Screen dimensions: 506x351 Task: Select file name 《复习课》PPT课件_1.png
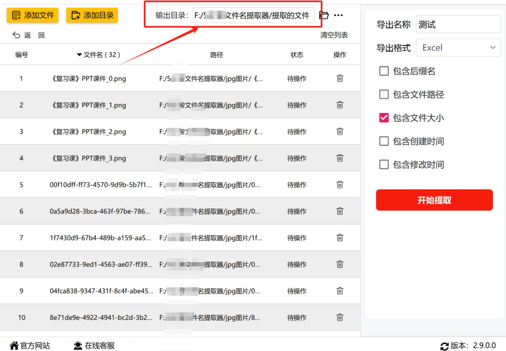(x=88, y=105)
